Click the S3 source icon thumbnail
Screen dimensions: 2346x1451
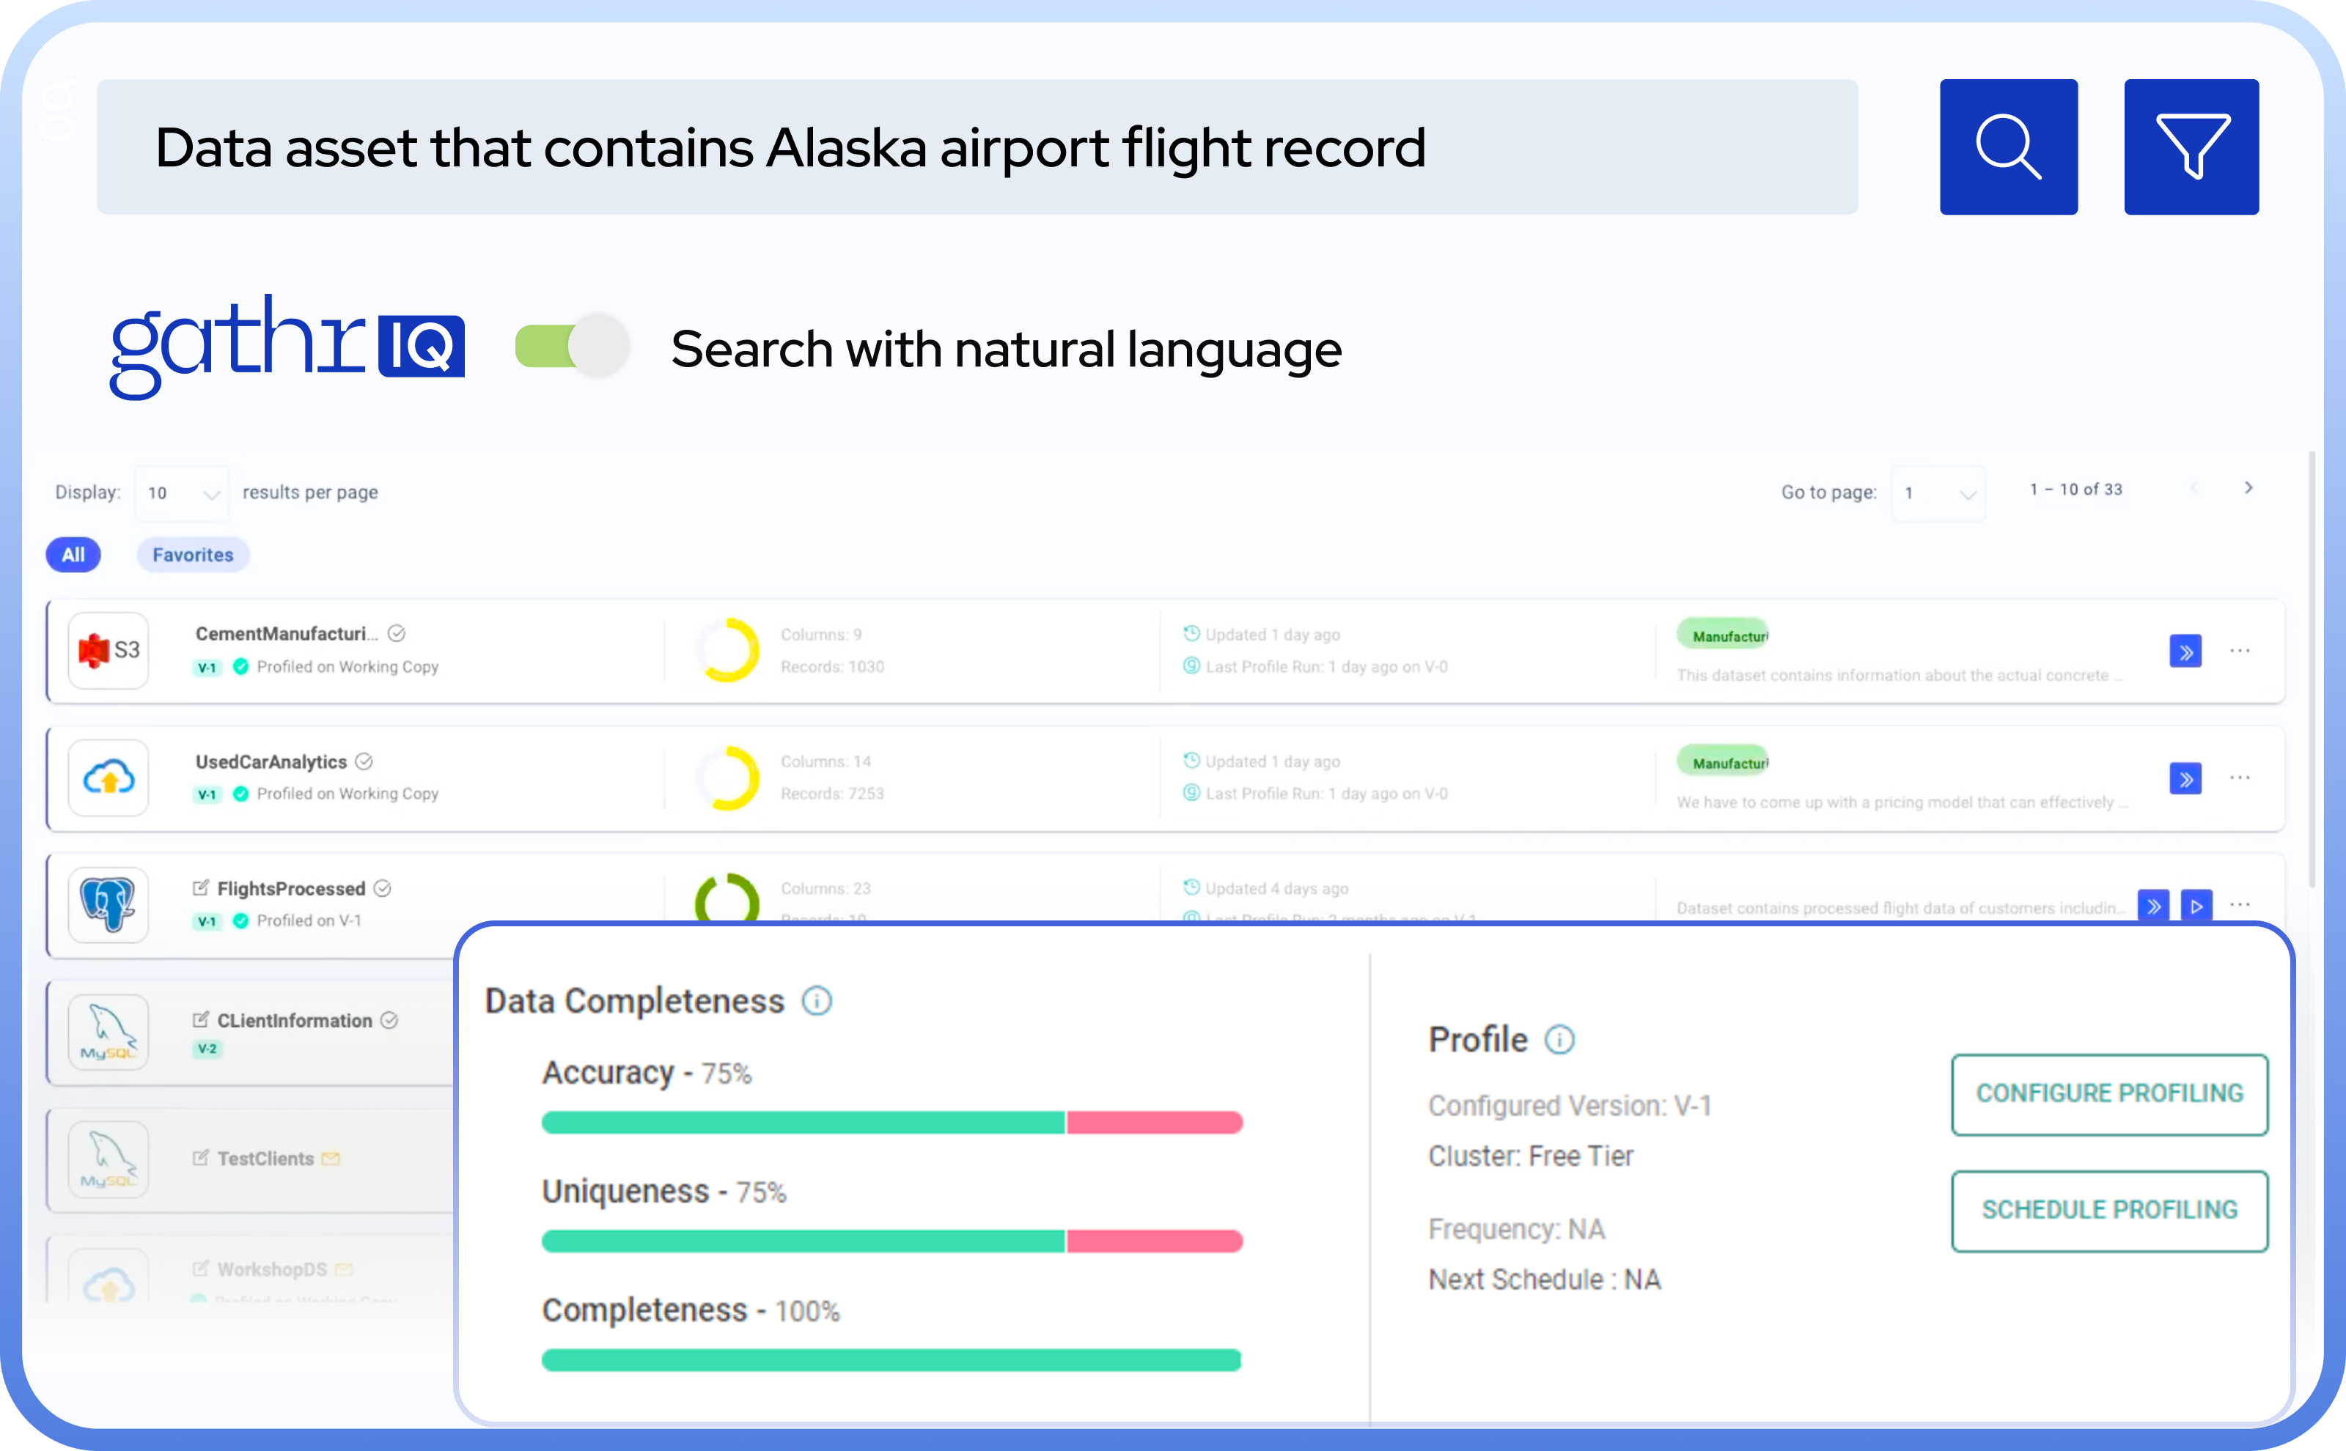click(109, 651)
